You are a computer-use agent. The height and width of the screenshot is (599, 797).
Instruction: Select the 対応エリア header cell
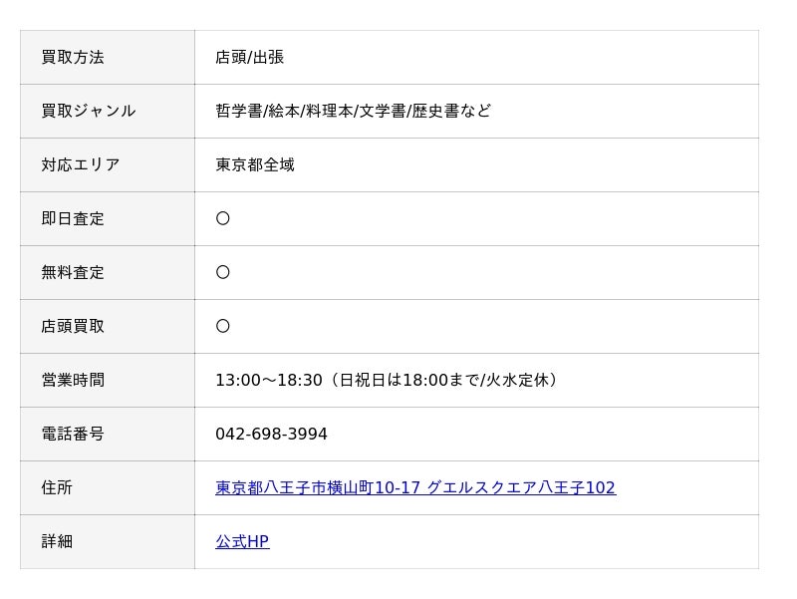click(108, 164)
